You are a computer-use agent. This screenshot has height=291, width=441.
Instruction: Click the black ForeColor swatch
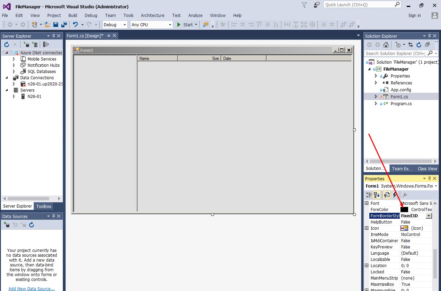pos(404,210)
